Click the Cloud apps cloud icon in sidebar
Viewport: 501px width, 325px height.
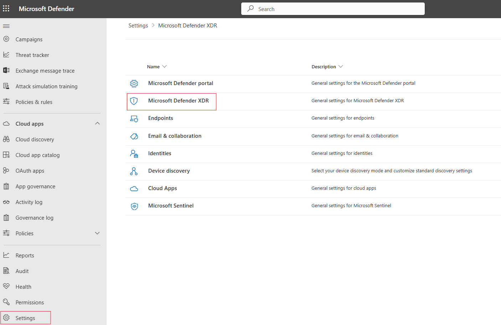click(x=6, y=124)
